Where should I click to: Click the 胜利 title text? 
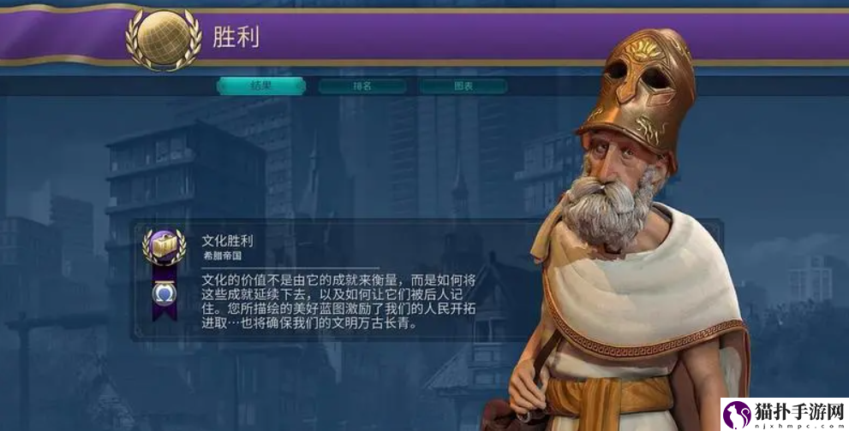coord(236,37)
